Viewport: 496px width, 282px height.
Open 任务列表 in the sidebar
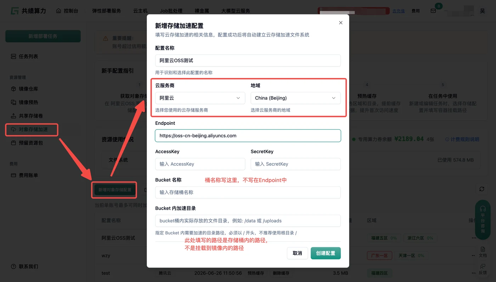[x=24, y=56]
